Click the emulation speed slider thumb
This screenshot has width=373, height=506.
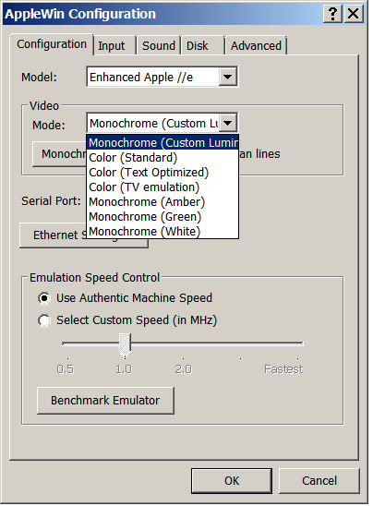125,345
